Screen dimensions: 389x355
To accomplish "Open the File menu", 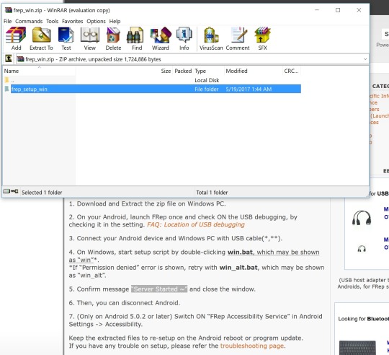I will (x=7, y=21).
